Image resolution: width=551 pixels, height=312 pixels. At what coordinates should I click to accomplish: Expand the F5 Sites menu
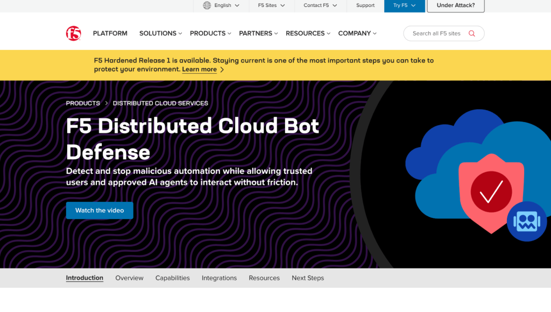(x=271, y=5)
